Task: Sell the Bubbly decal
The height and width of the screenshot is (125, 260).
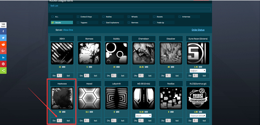Action: click(x=123, y=76)
